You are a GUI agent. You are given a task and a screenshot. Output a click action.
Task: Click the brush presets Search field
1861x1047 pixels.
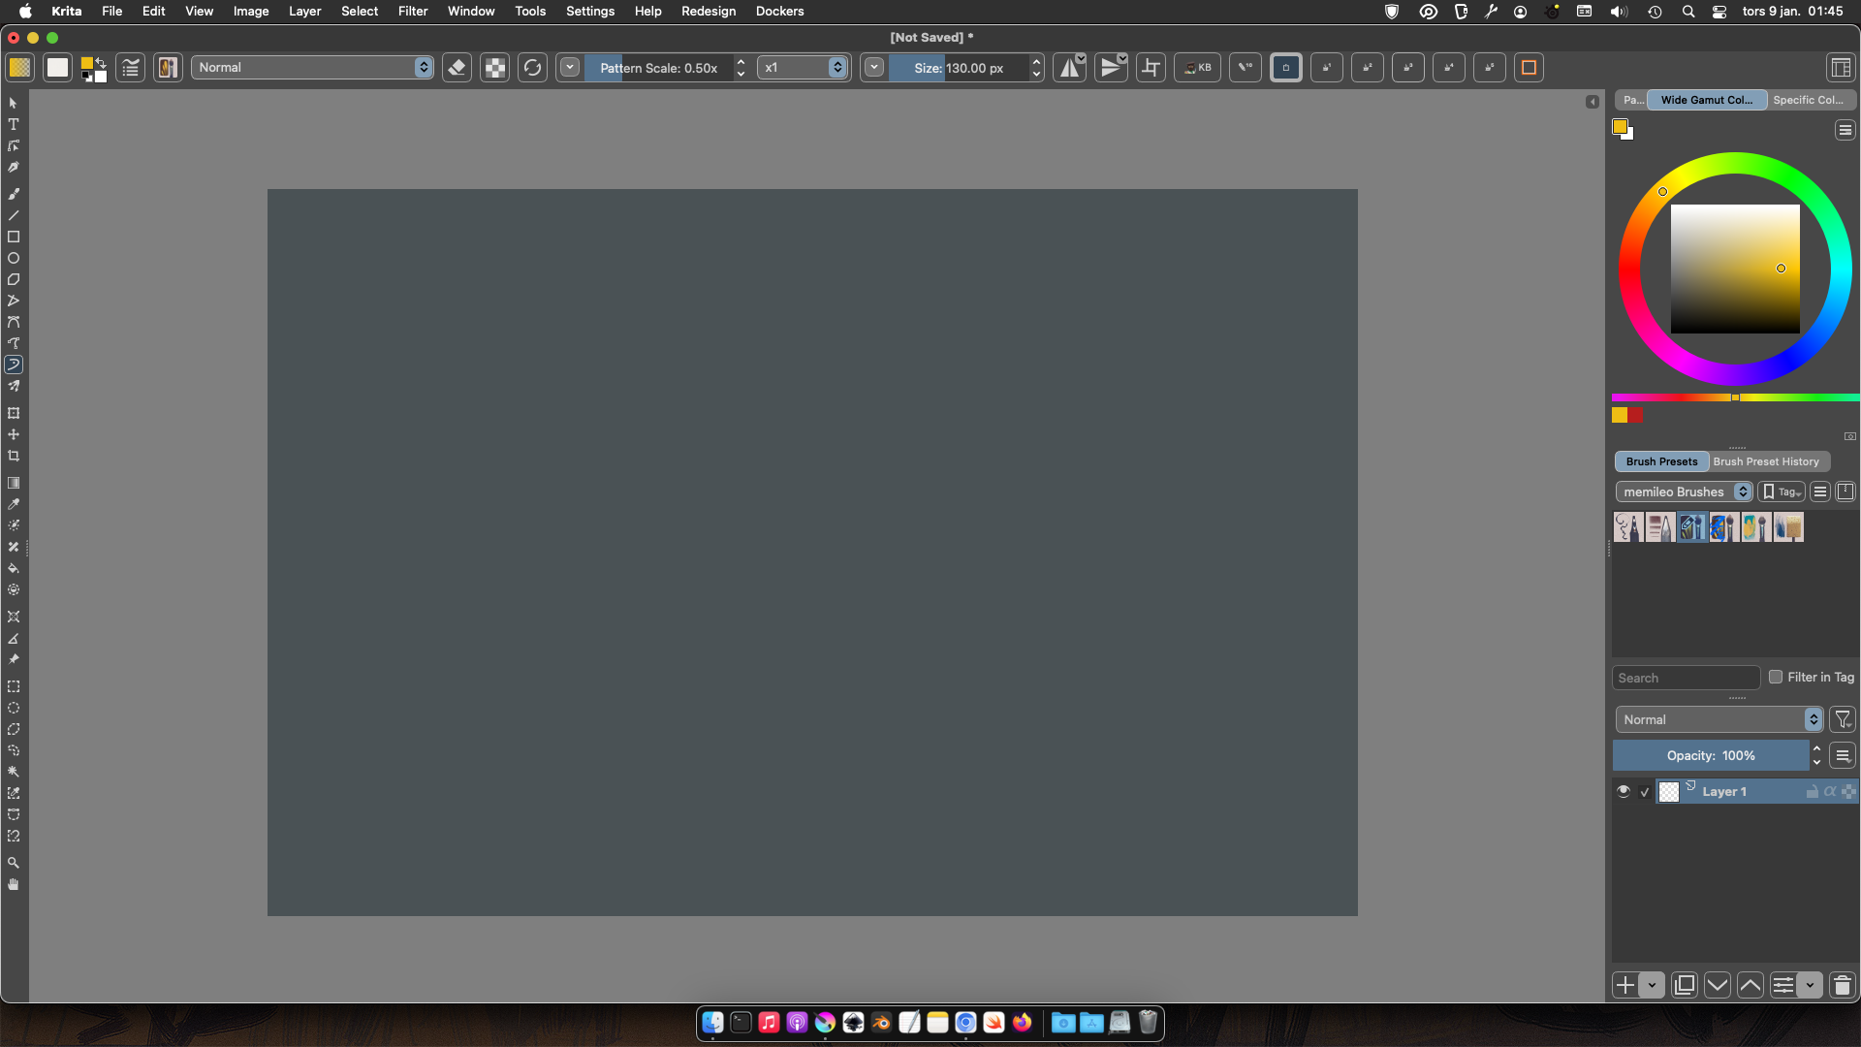1686,678
